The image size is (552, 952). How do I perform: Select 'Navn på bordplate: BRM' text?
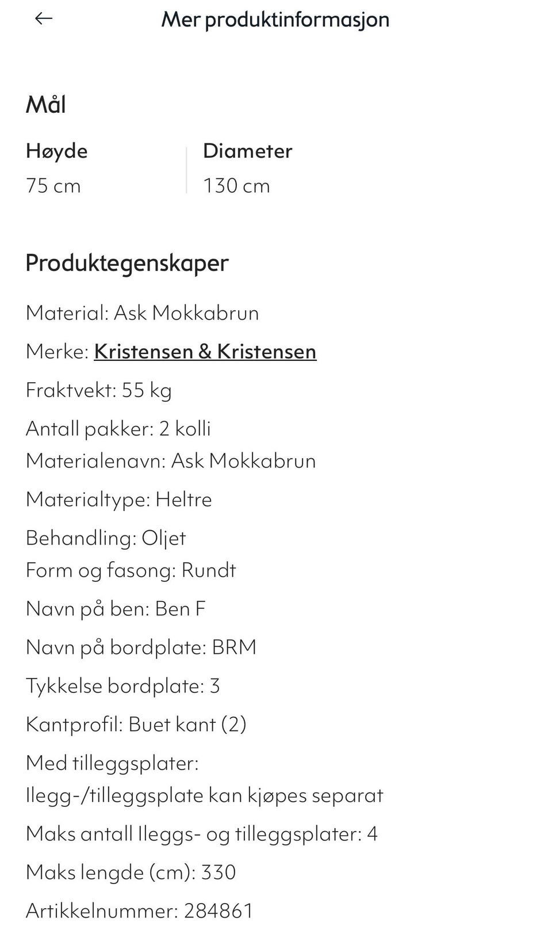point(141,648)
